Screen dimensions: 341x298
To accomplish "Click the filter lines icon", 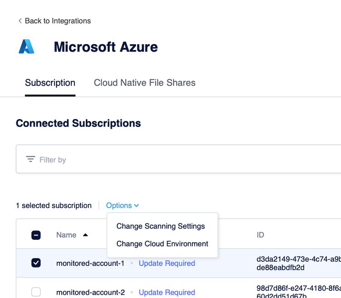I will [x=30, y=159].
